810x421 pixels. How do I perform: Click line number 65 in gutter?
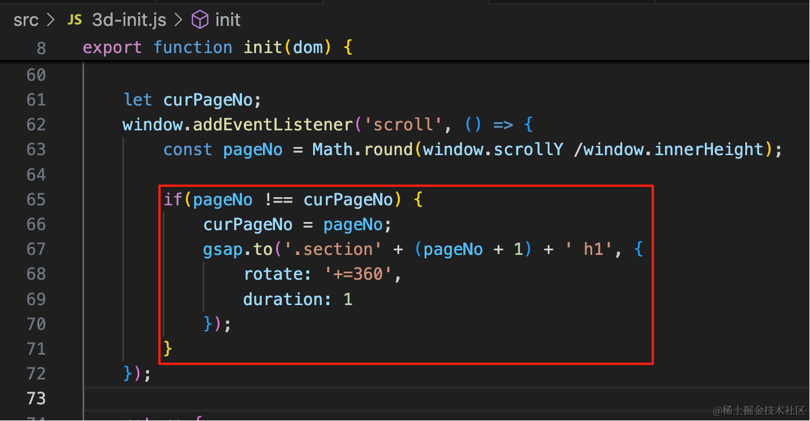point(36,200)
